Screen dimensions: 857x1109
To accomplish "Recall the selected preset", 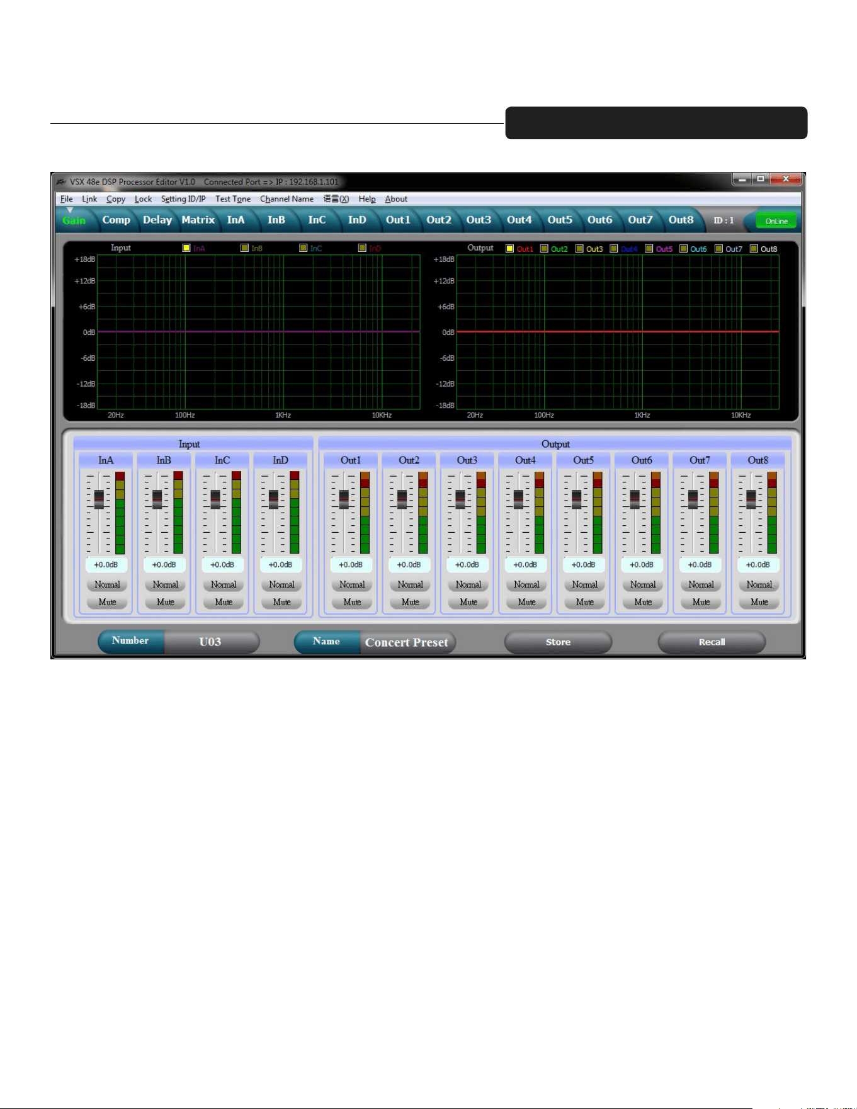I will [712, 642].
